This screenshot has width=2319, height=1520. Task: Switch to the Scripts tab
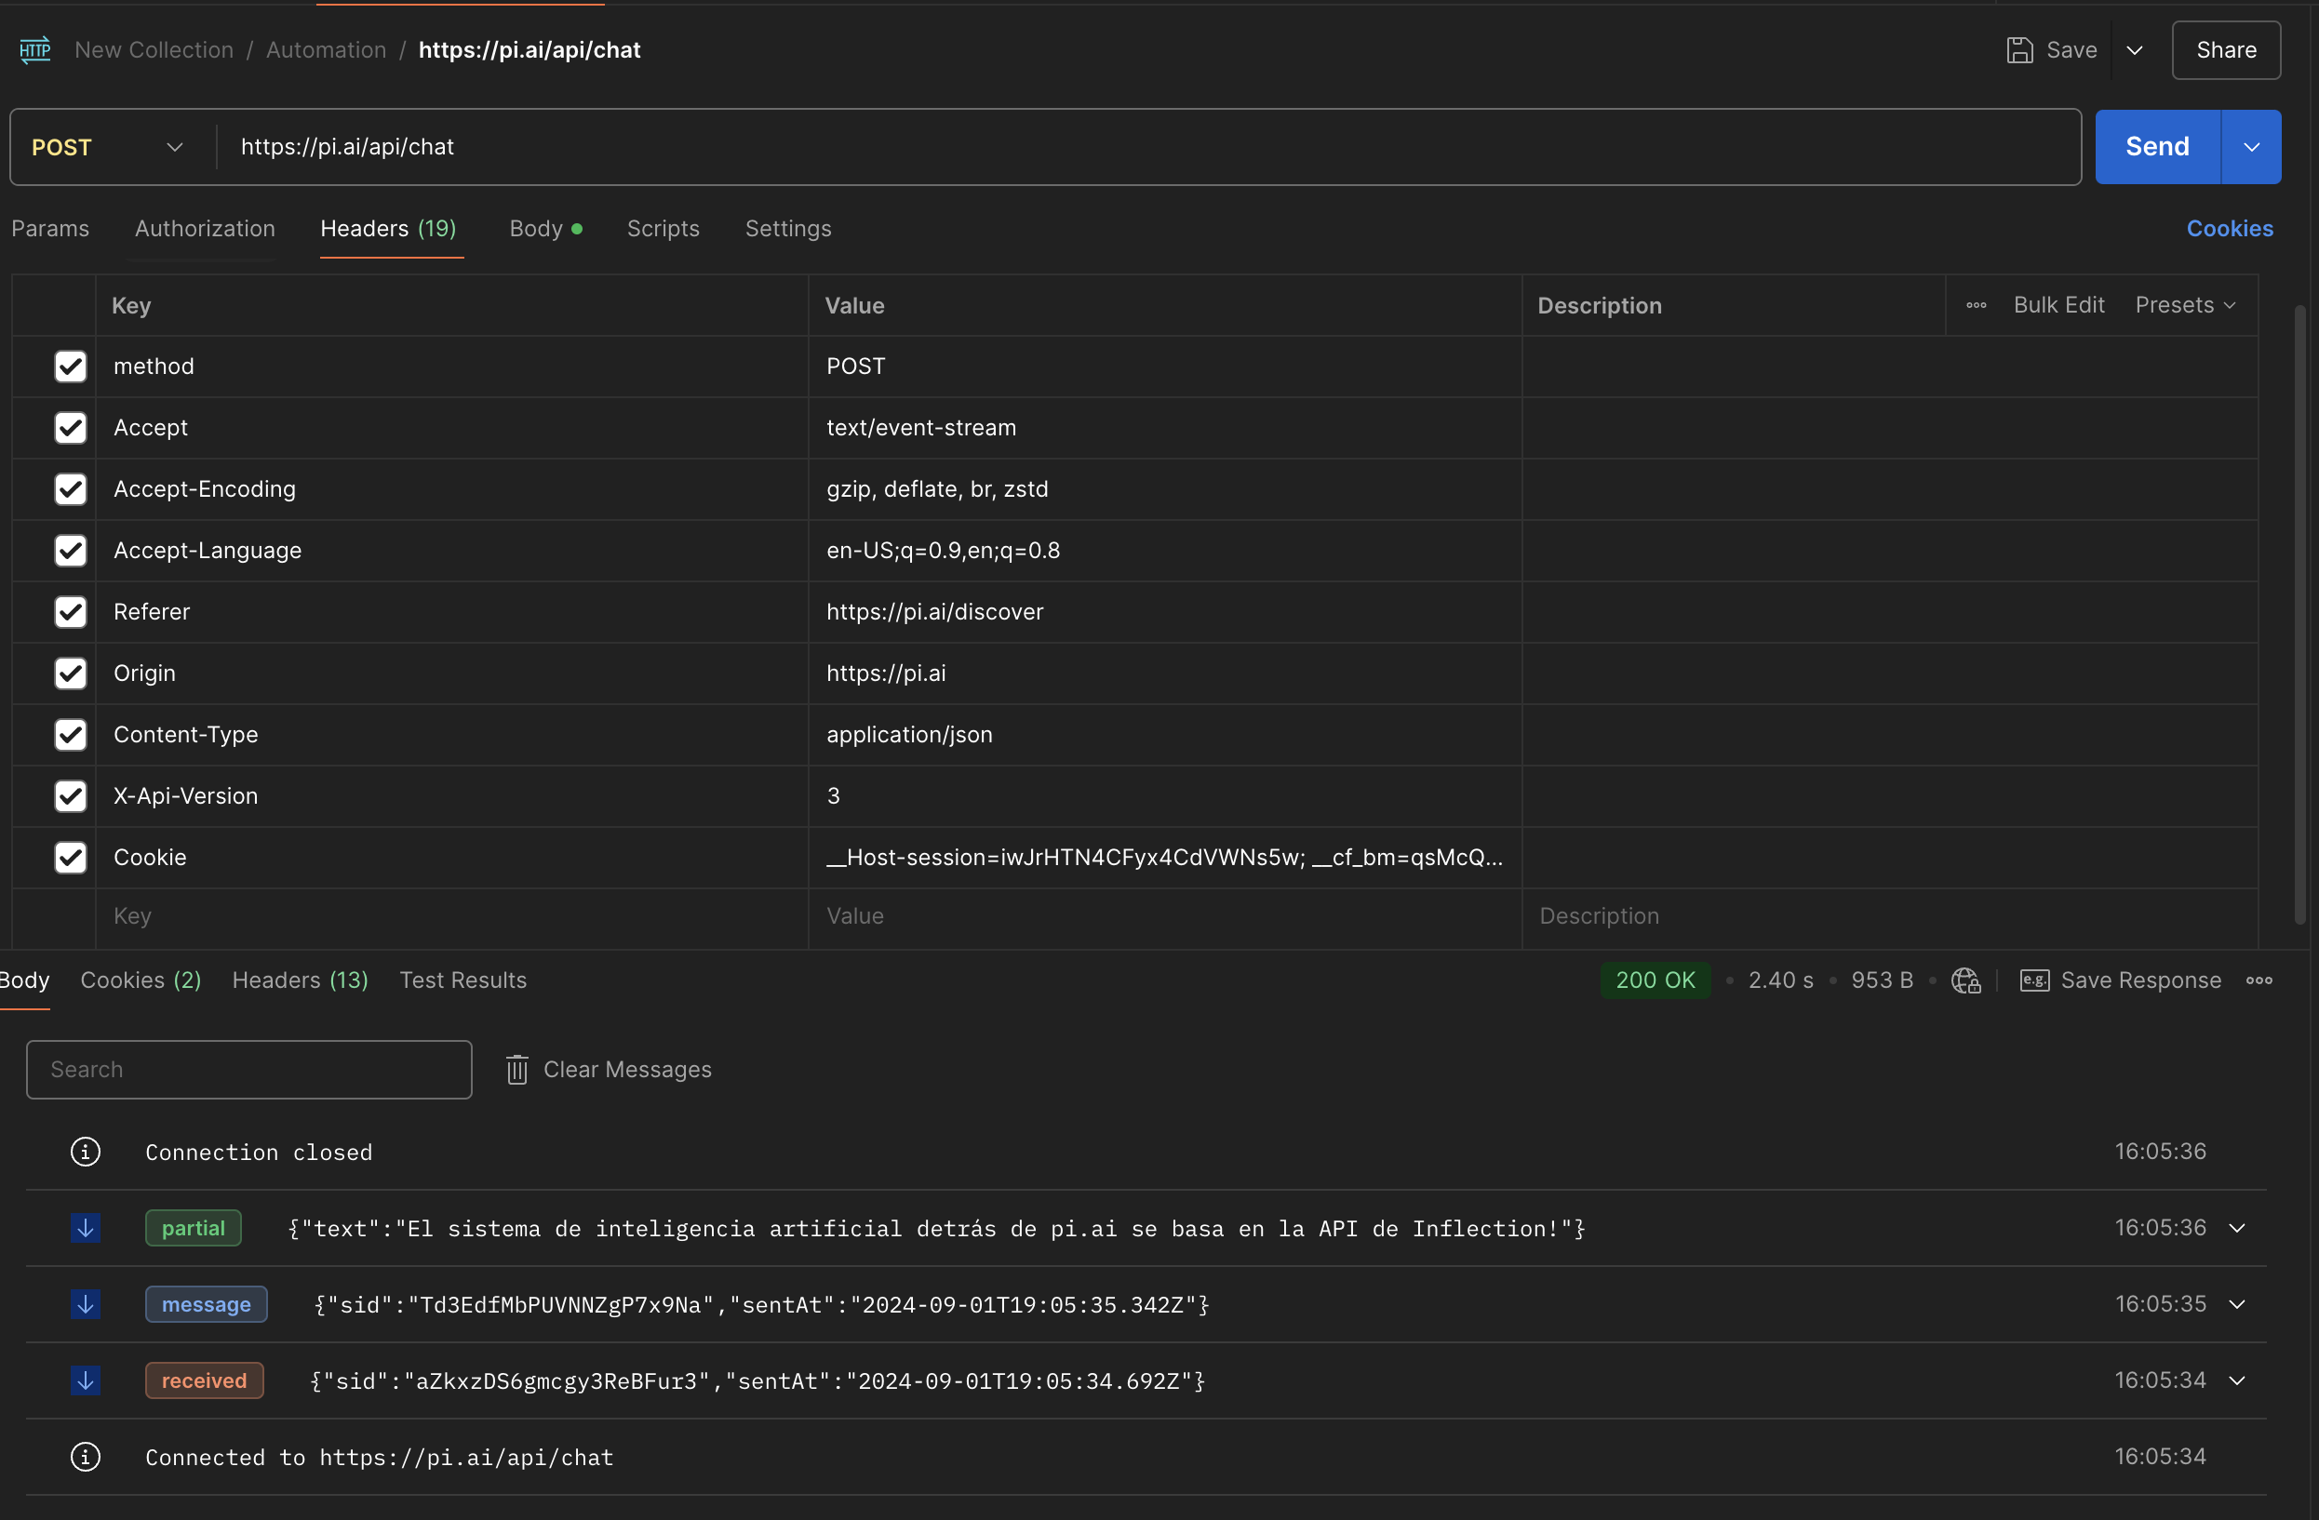pyautogui.click(x=664, y=228)
